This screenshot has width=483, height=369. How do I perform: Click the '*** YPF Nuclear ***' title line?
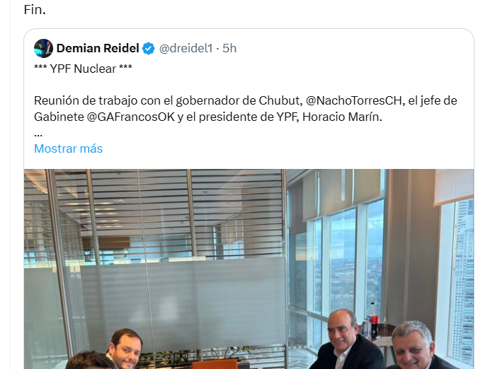(83, 69)
